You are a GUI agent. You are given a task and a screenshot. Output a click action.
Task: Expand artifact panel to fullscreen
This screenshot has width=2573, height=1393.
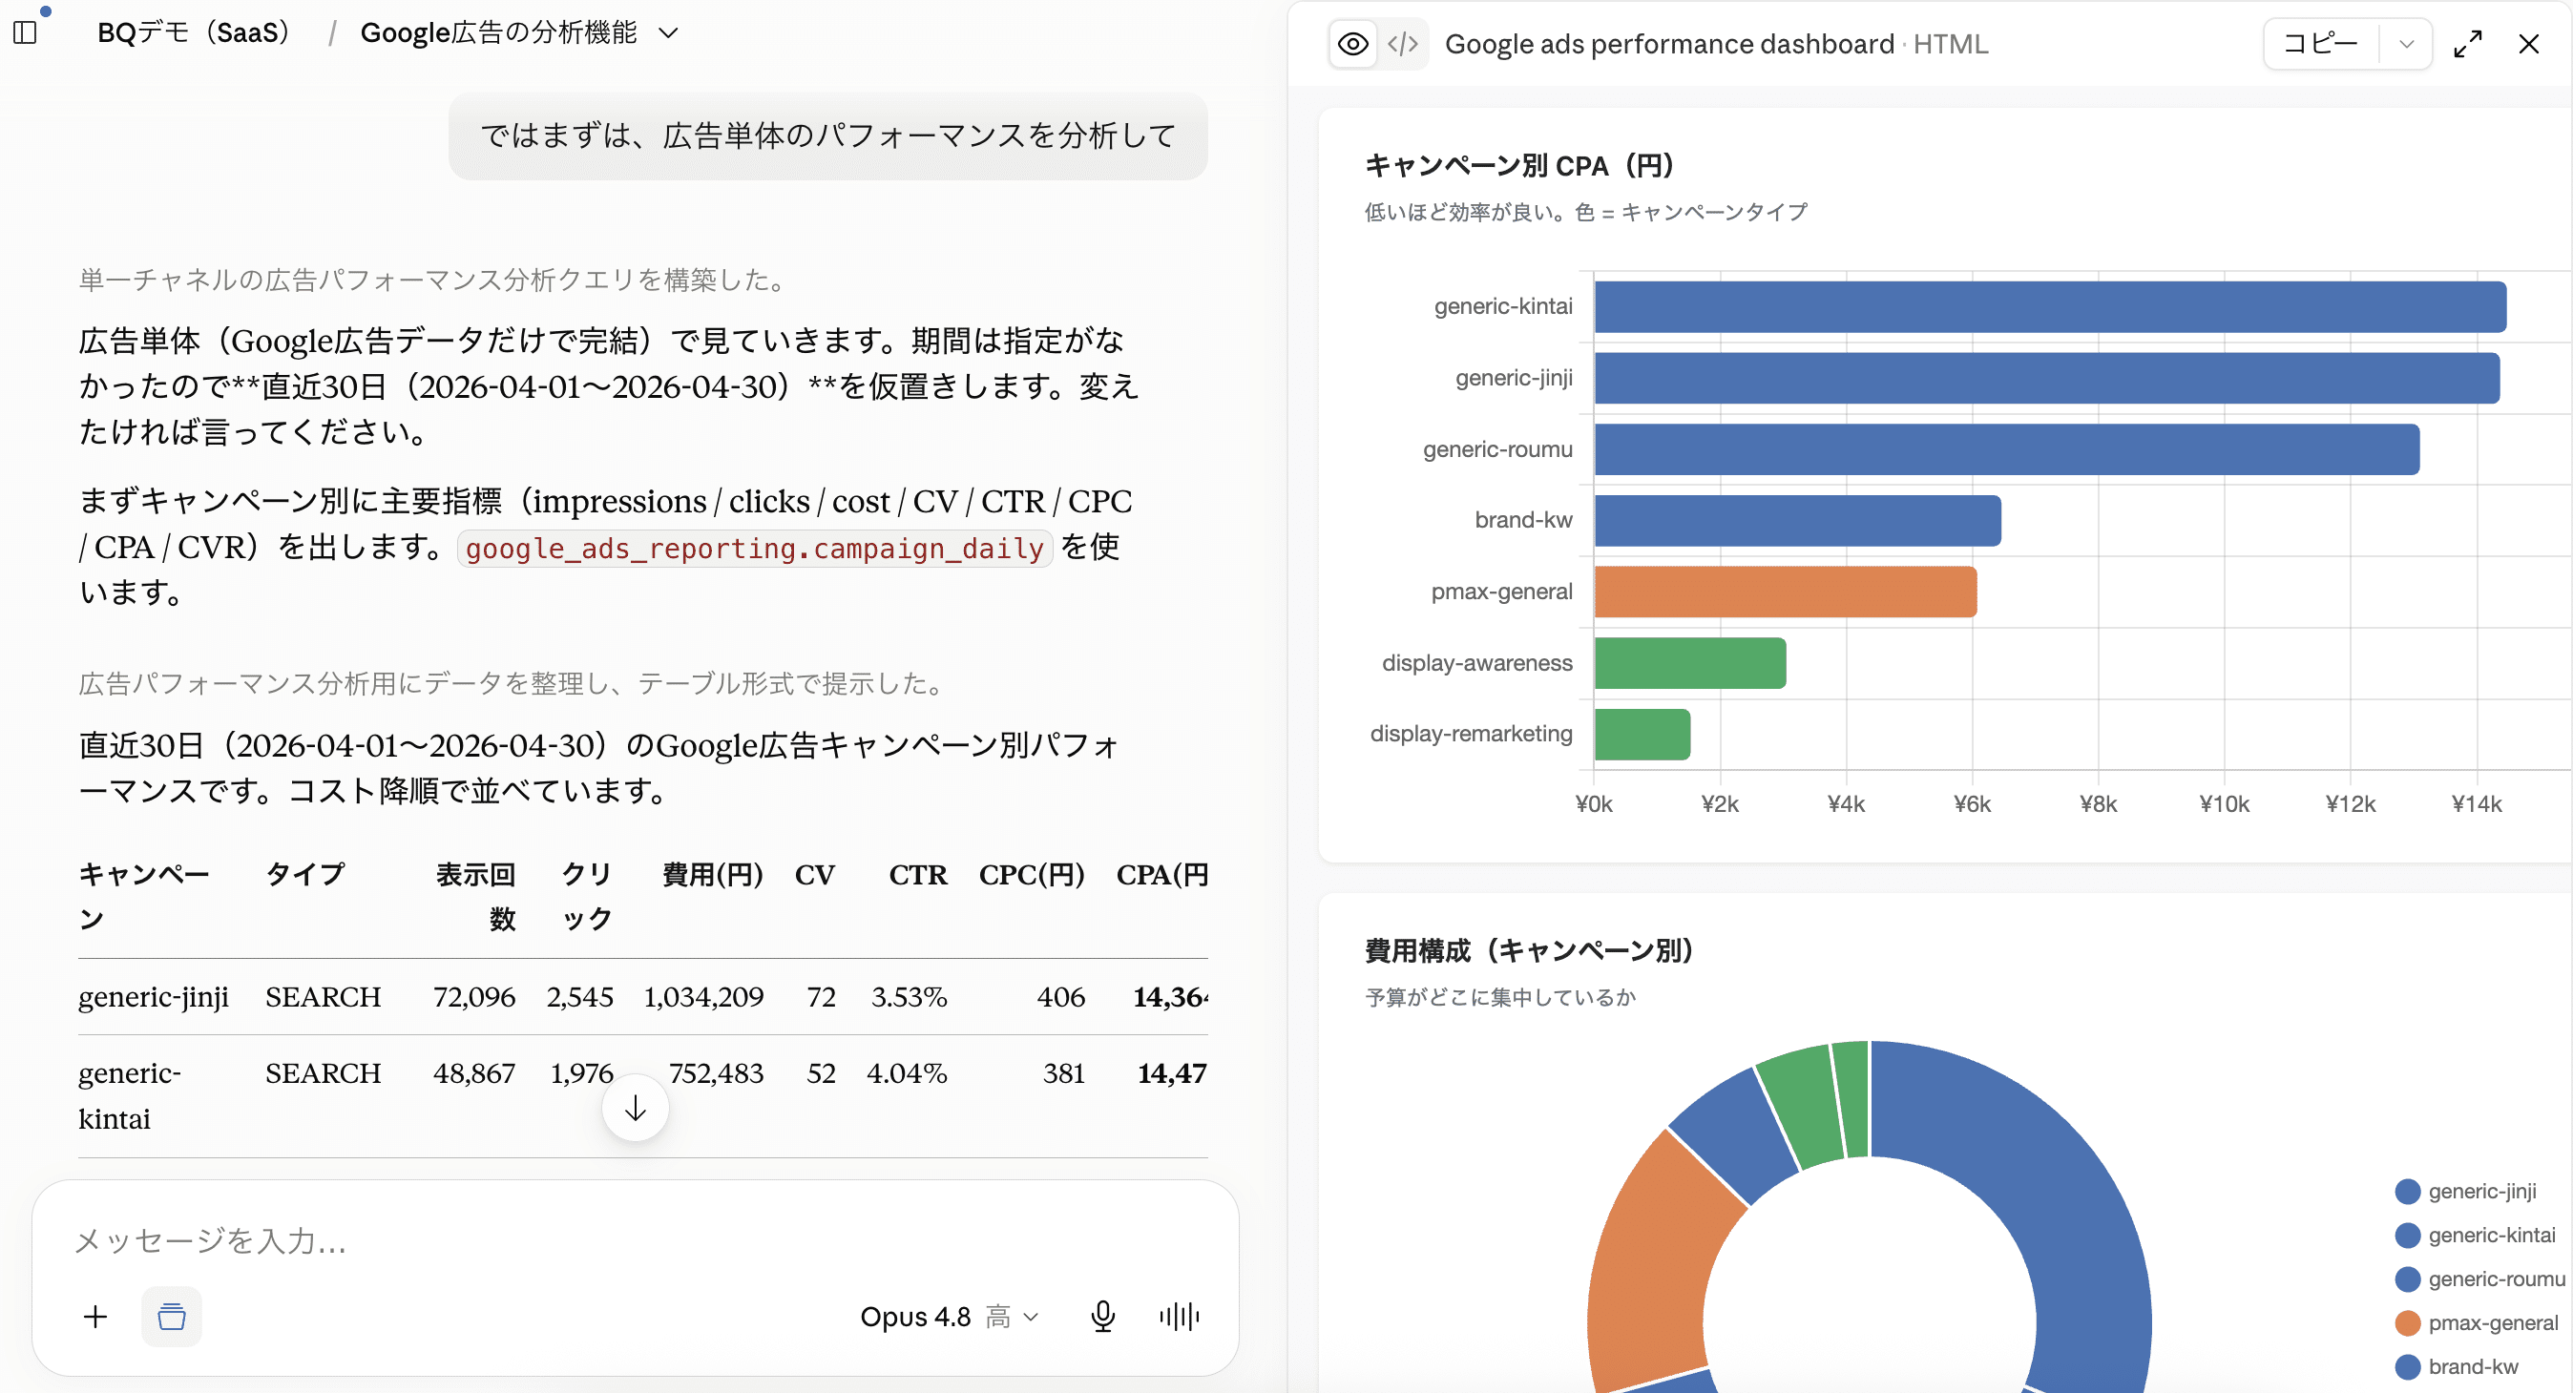2468,44
